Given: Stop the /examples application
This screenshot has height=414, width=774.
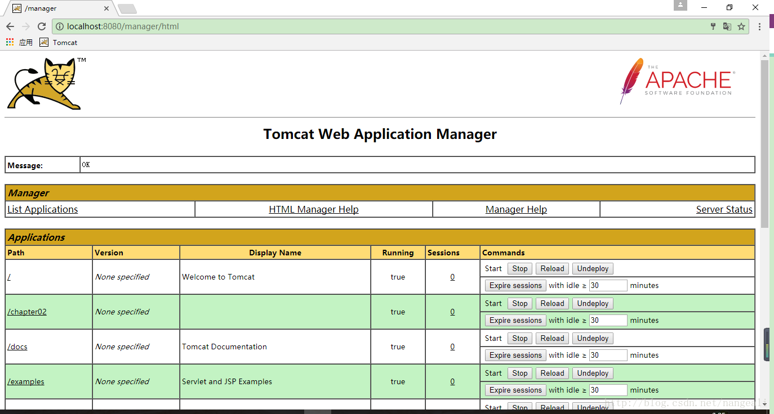Looking at the screenshot, I should (x=520, y=373).
